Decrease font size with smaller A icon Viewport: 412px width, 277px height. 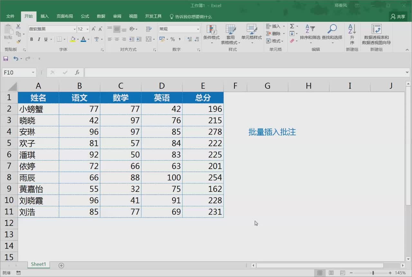click(100, 29)
